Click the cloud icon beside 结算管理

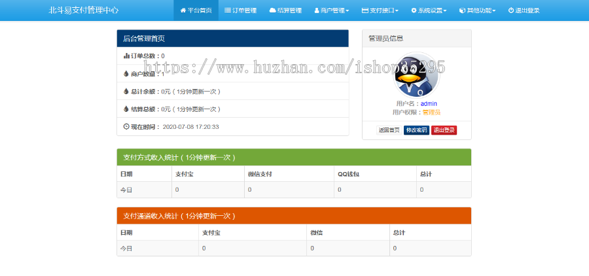pos(272,10)
